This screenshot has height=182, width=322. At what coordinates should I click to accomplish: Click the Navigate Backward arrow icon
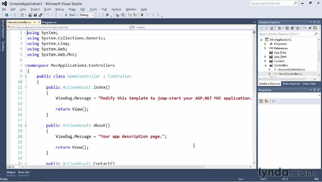pos(6,15)
